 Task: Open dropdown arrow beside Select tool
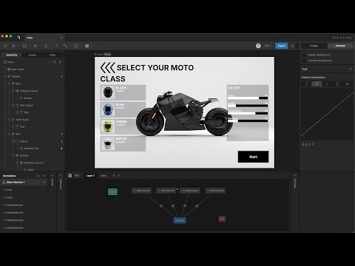[x=18, y=46]
